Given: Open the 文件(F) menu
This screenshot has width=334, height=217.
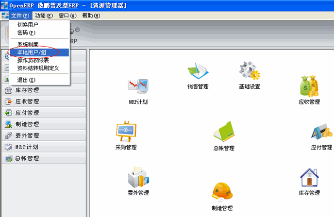Looking at the screenshot, I should tap(20, 16).
